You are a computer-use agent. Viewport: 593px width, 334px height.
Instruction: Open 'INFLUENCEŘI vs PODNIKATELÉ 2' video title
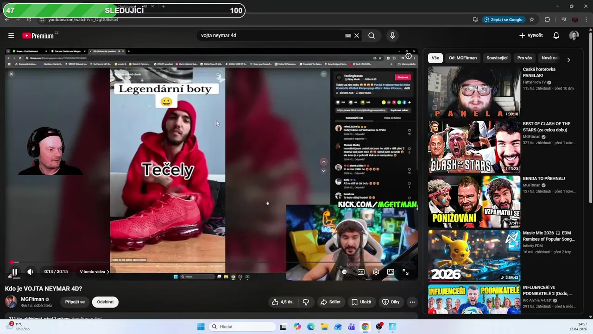[548, 290]
